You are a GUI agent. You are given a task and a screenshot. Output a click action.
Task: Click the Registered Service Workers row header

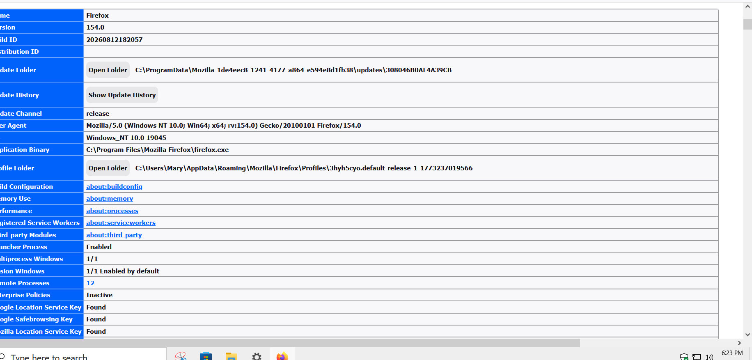pyautogui.click(x=41, y=223)
